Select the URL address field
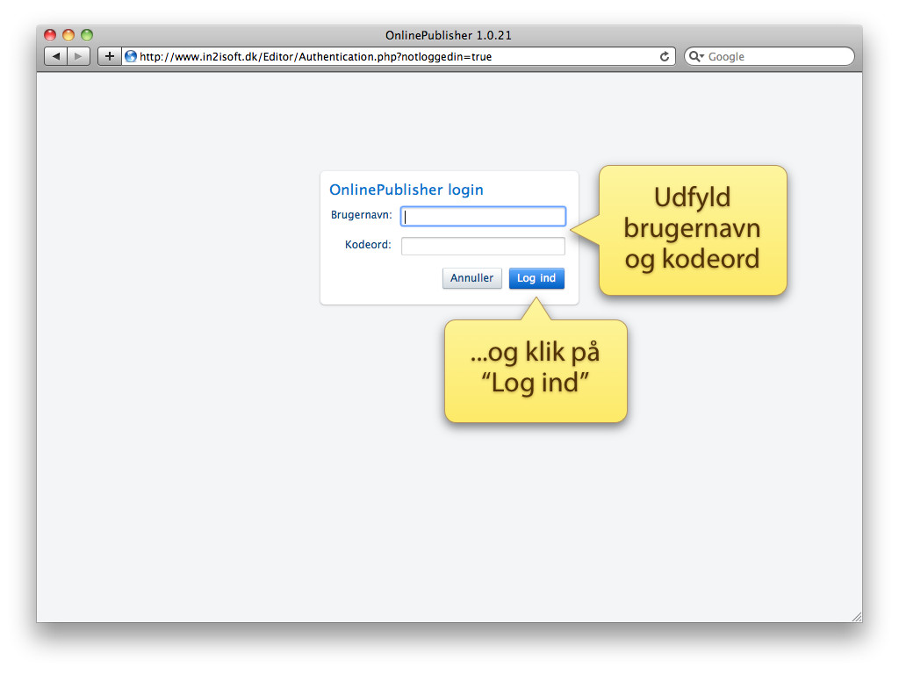 tap(395, 56)
